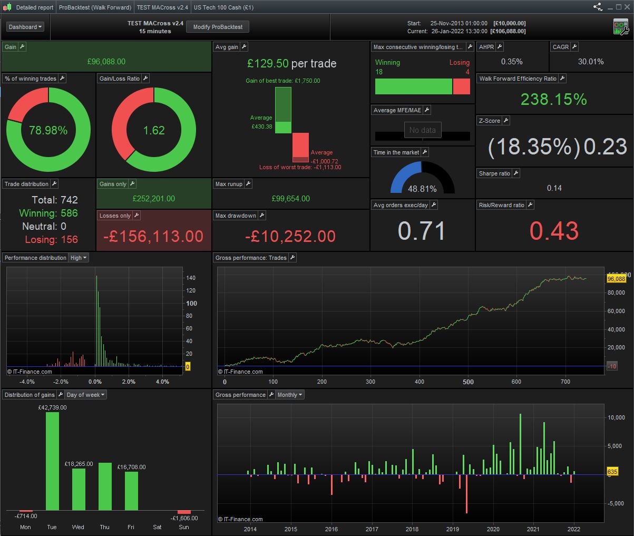Click the Winning: 586 text
The image size is (634, 536).
point(48,213)
